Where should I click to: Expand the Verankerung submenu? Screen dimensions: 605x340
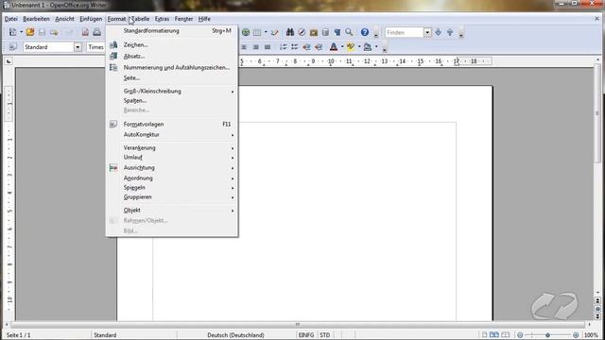click(172, 147)
